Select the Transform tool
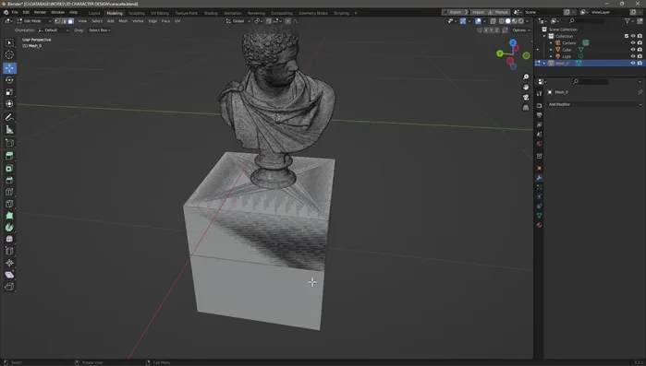 [x=9, y=104]
